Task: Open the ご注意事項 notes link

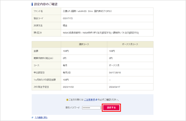Action: click(x=89, y=100)
